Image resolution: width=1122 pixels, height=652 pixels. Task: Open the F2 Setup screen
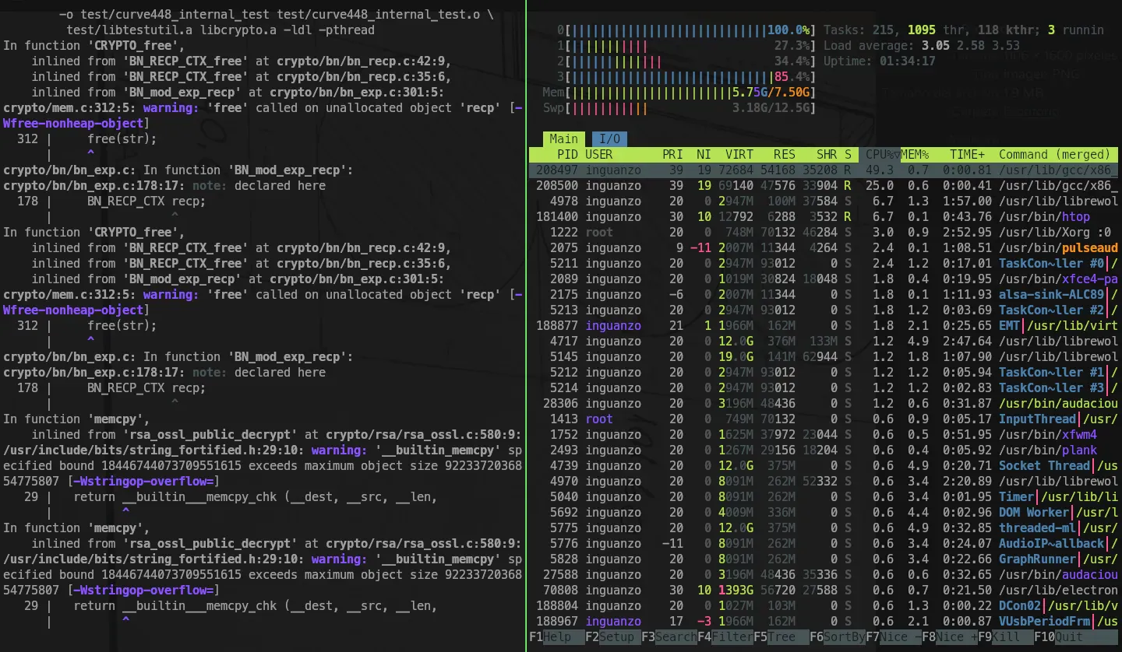[612, 636]
